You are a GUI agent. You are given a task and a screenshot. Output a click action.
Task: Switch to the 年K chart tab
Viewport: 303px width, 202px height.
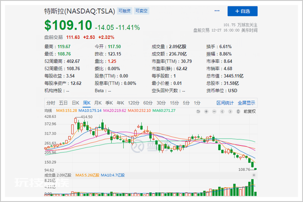pyautogui.click(x=120, y=103)
